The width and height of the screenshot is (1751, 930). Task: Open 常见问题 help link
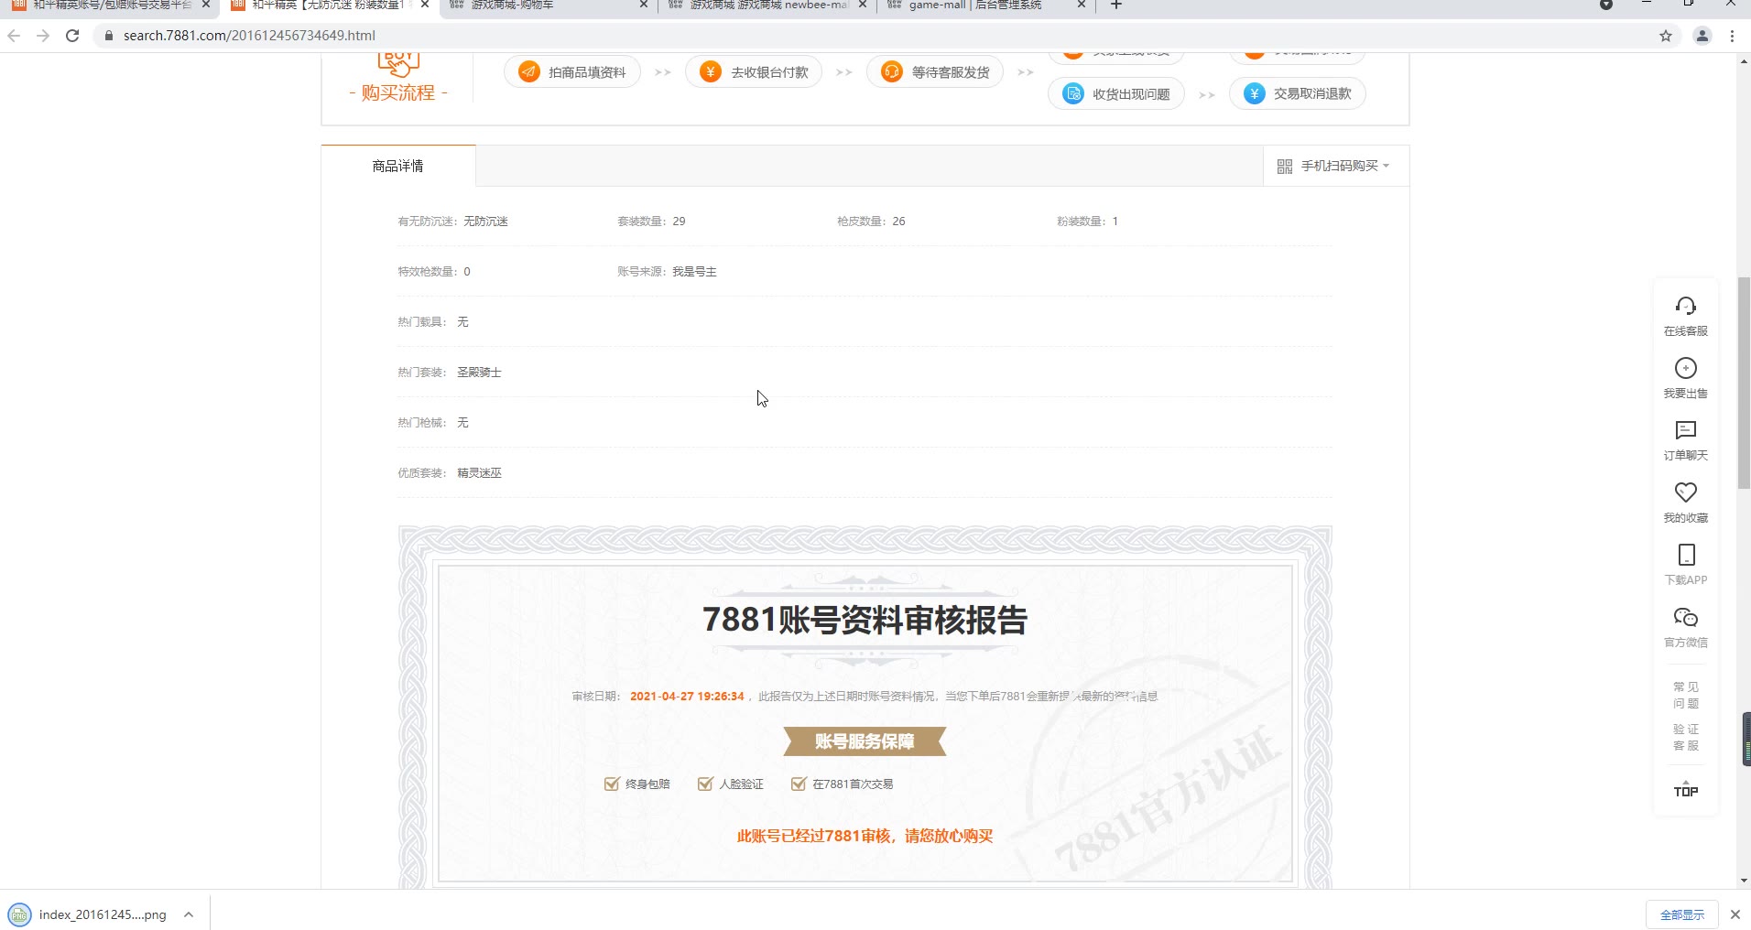1686,695
